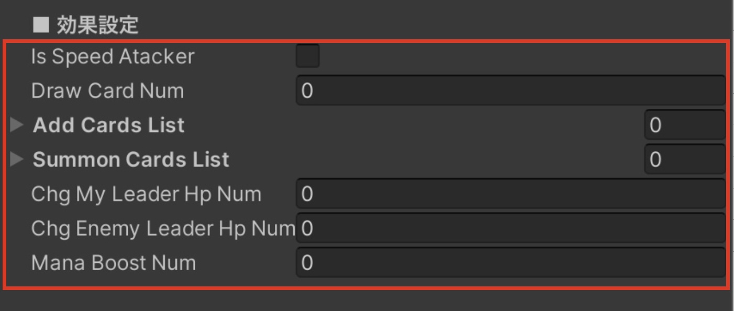
Task: Click the Draw Card Num input field
Action: click(x=510, y=91)
